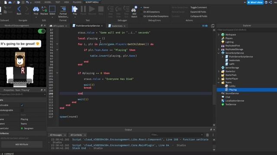Click the Sea green TeamColor swatch
The image size is (277, 155).
click(x=22, y=128)
